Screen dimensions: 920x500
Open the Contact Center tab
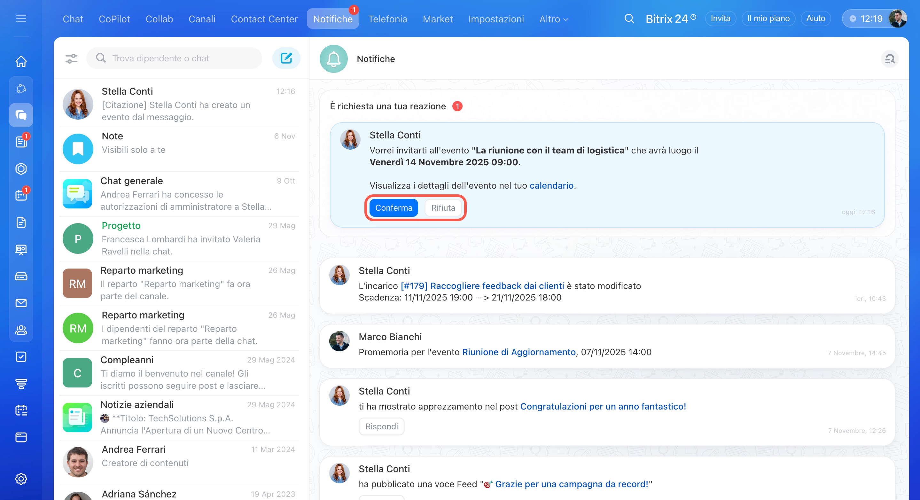[264, 19]
